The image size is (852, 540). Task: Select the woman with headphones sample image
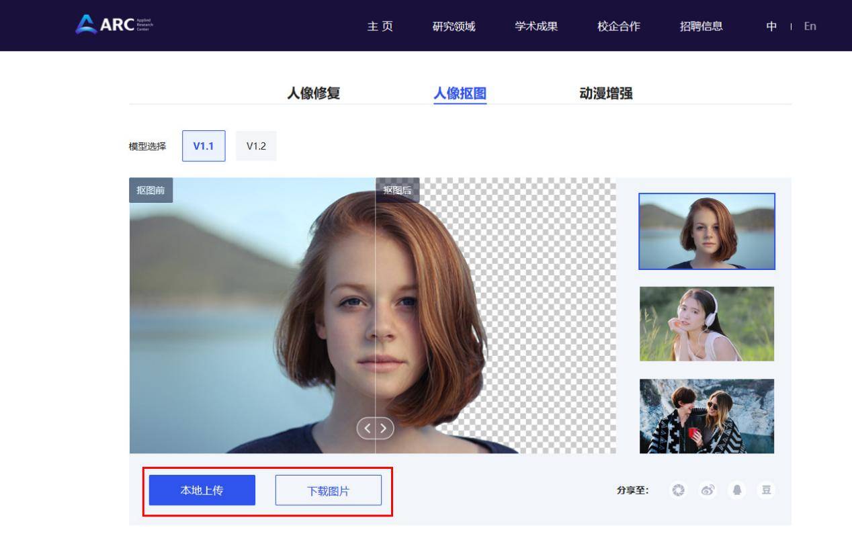tap(707, 323)
